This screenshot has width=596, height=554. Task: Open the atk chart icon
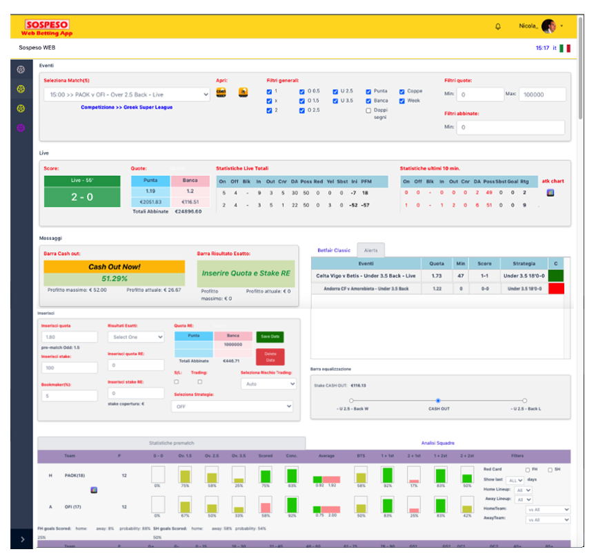[550, 193]
